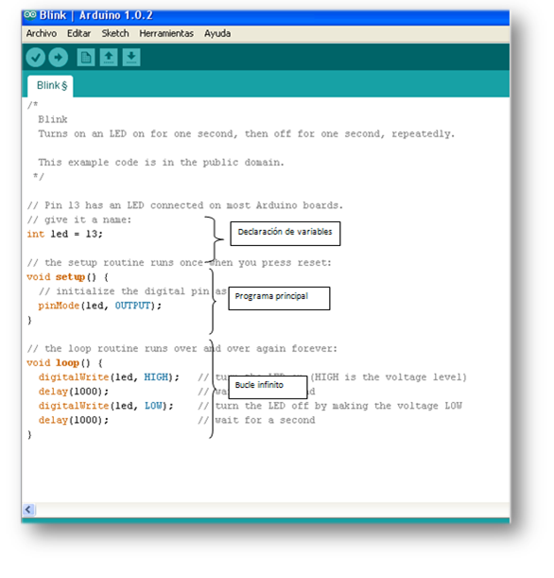Open the Herramientas menu
The height and width of the screenshot is (578, 554).
(x=166, y=33)
